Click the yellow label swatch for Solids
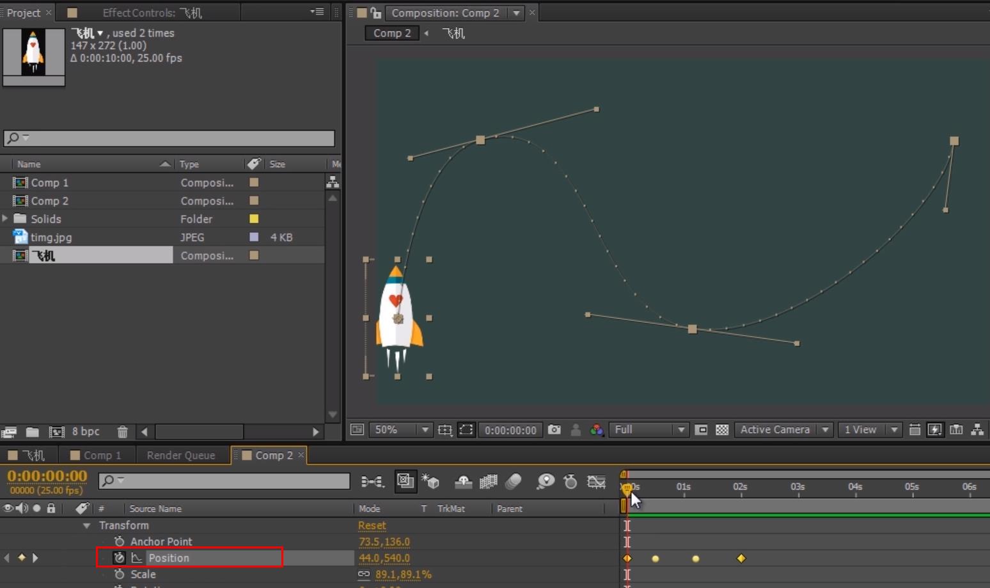This screenshot has height=588, width=990. pyautogui.click(x=254, y=219)
